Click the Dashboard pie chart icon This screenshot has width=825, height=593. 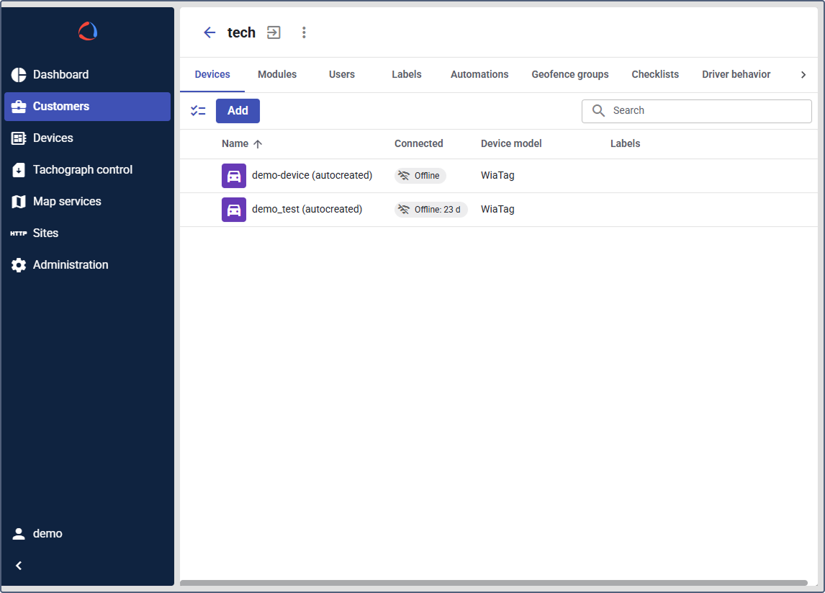19,75
